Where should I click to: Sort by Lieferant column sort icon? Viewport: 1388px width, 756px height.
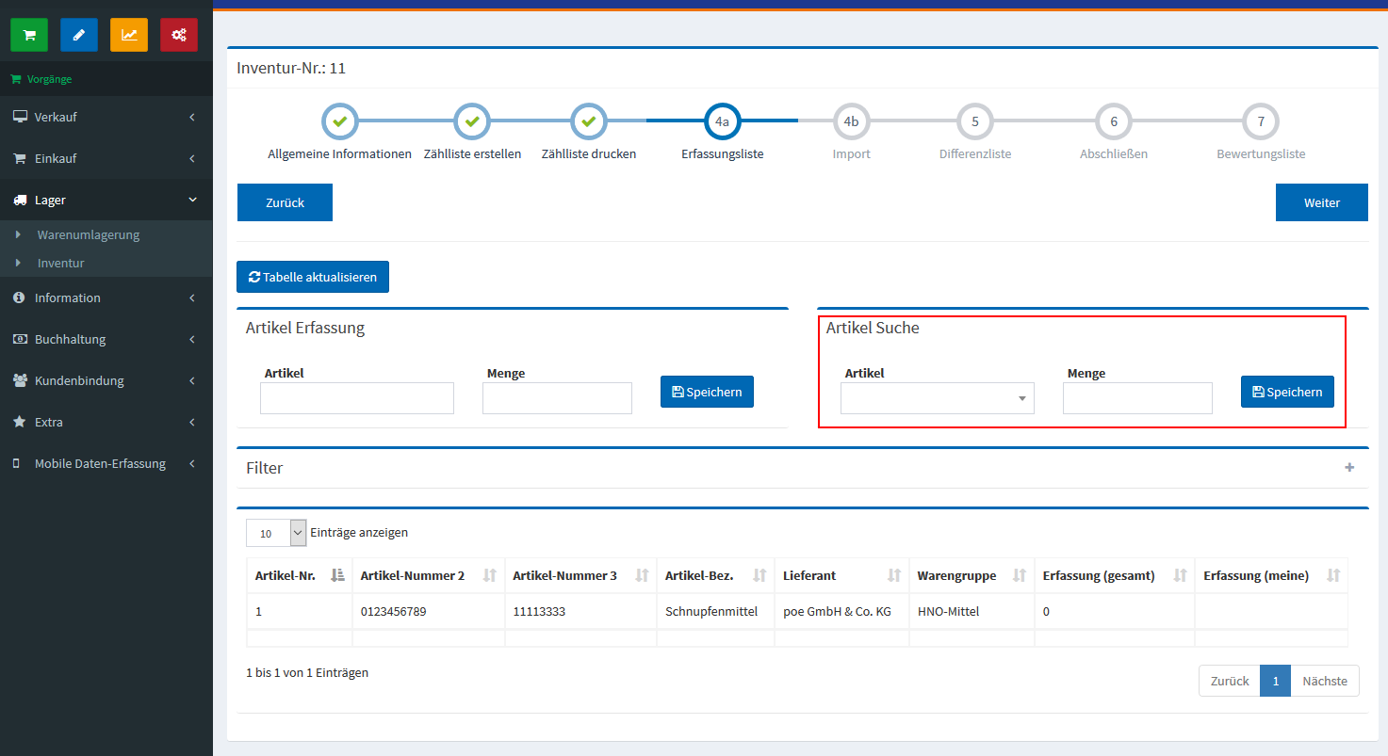pos(894,575)
